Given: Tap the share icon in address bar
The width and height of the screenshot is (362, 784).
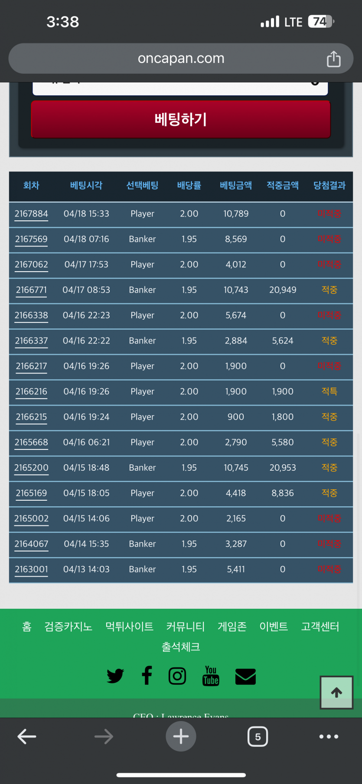Looking at the screenshot, I should point(333,59).
